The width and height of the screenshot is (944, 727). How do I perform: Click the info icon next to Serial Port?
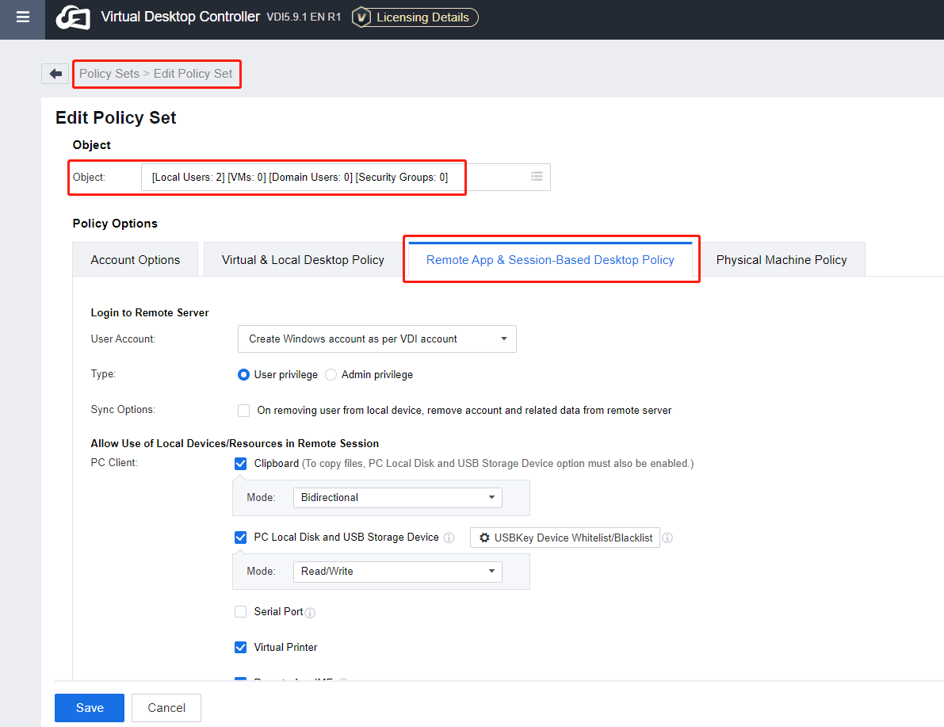point(309,612)
